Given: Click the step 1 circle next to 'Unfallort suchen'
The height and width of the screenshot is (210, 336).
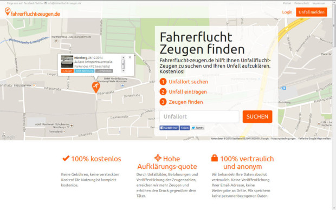Looking at the screenshot, I should pyautogui.click(x=163, y=82).
